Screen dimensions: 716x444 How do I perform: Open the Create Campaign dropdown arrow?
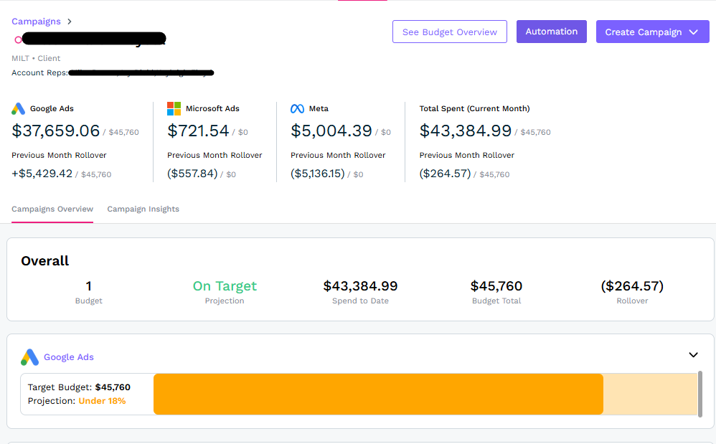[x=694, y=32]
